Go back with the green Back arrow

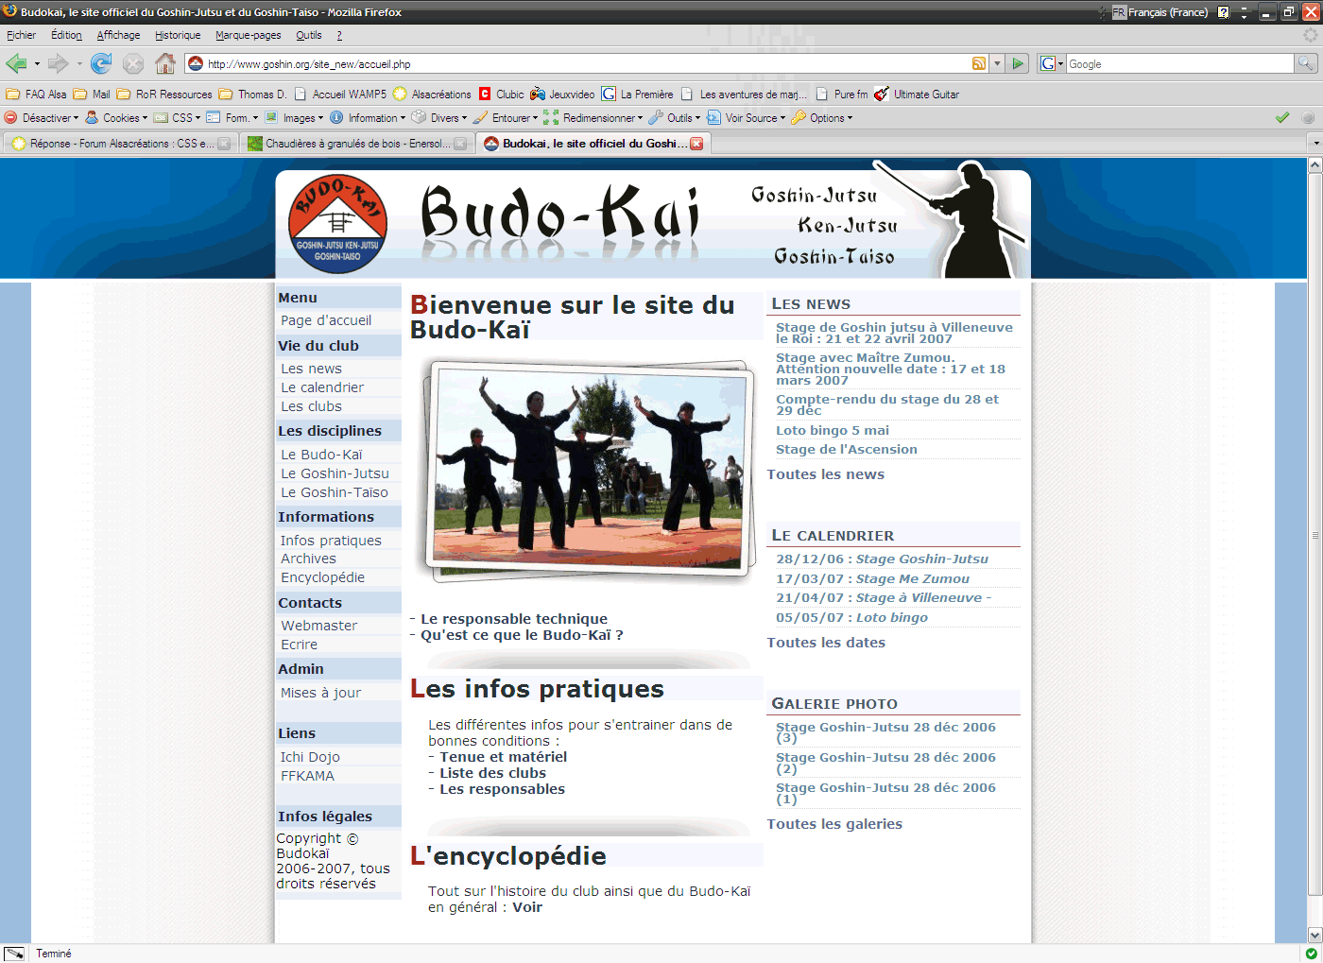point(16,63)
